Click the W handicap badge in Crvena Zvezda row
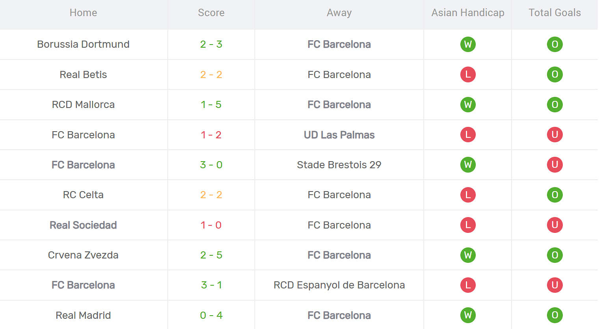The width and height of the screenshot is (599, 329). coord(468,255)
